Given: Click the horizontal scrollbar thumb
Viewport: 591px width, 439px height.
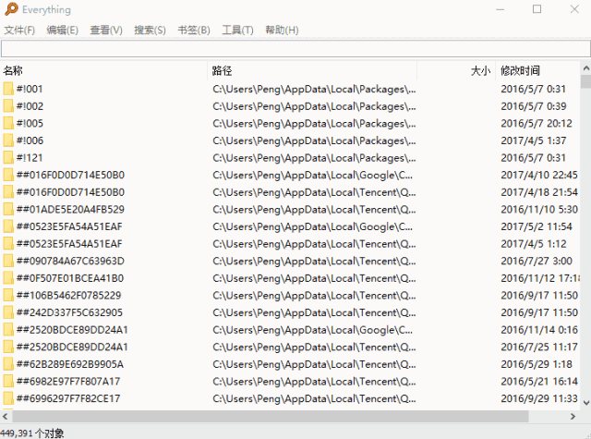Looking at the screenshot, I should pos(271,417).
